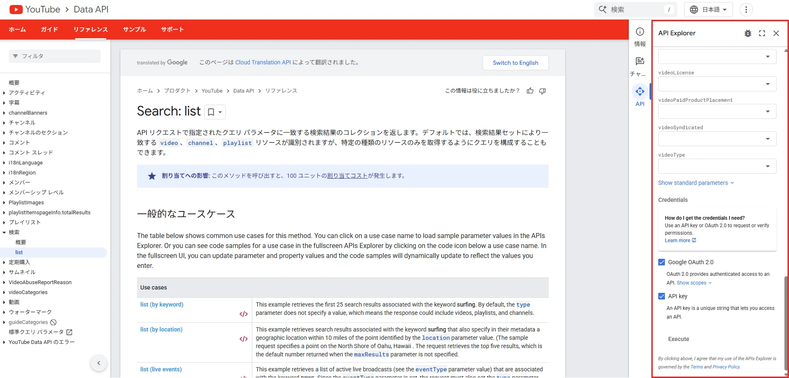
Task: Select the list item under 検索
Action: click(x=54, y=253)
